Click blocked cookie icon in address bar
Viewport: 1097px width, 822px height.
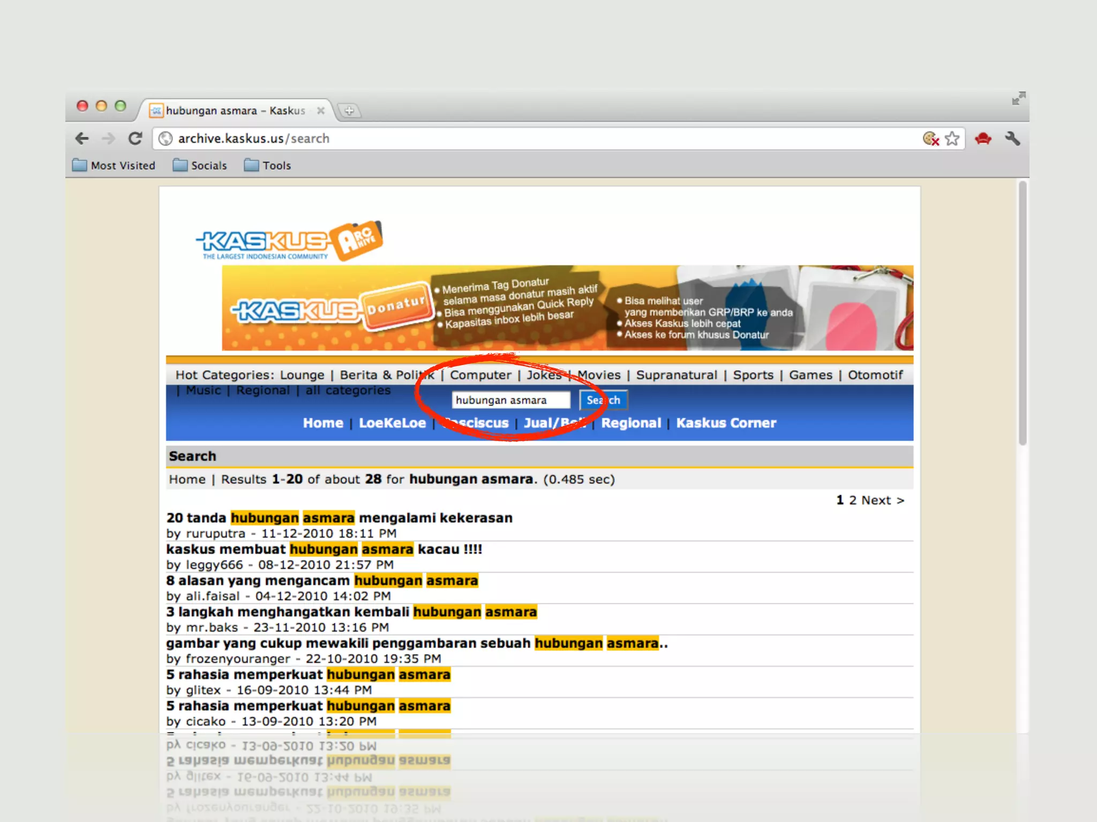pyautogui.click(x=931, y=139)
